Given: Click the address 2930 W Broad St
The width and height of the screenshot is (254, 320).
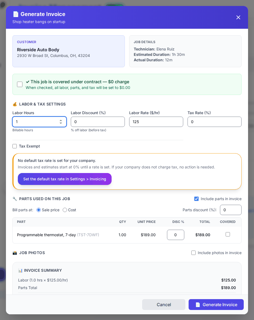Looking at the screenshot, I should pyautogui.click(x=54, y=56).
